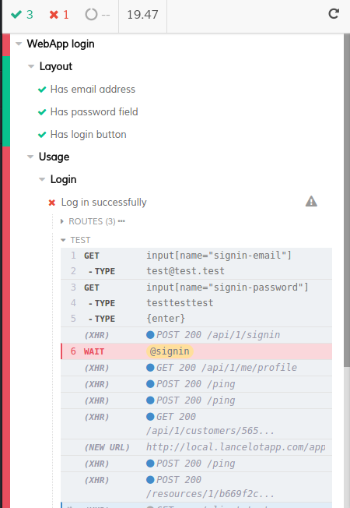
Task: Click the 19.47 duration timer
Action: (x=142, y=15)
